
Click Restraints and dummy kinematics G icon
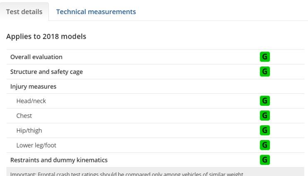tap(265, 160)
